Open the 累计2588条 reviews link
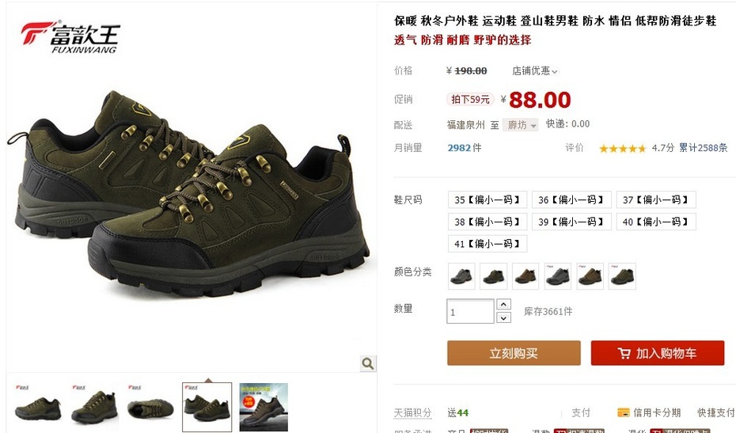The width and height of the screenshot is (736, 433). (703, 148)
